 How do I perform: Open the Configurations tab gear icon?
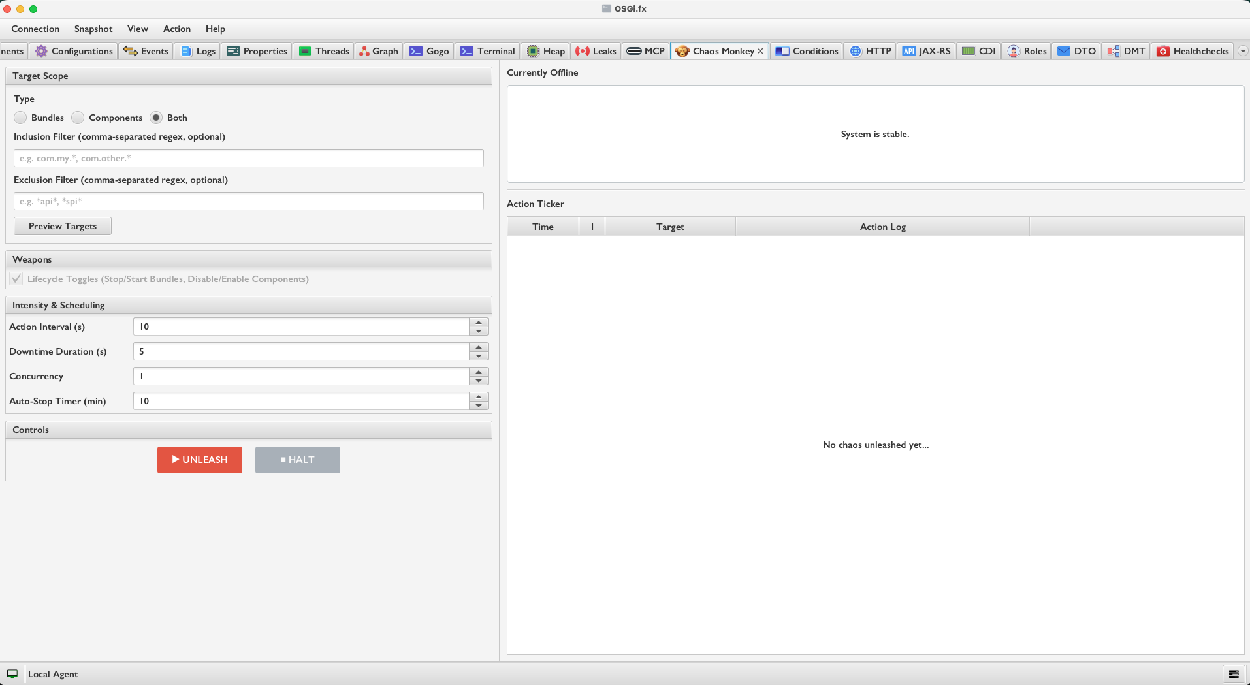coord(41,51)
